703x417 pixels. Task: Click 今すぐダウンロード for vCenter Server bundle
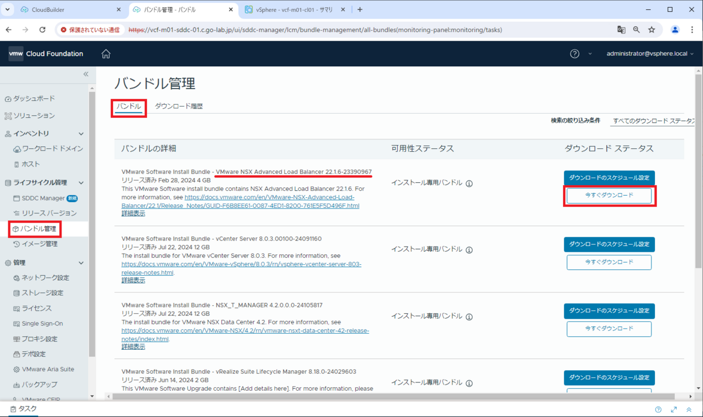(609, 262)
